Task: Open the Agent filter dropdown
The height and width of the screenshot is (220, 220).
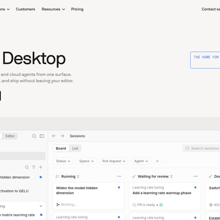Action: pyautogui.click(x=141, y=161)
